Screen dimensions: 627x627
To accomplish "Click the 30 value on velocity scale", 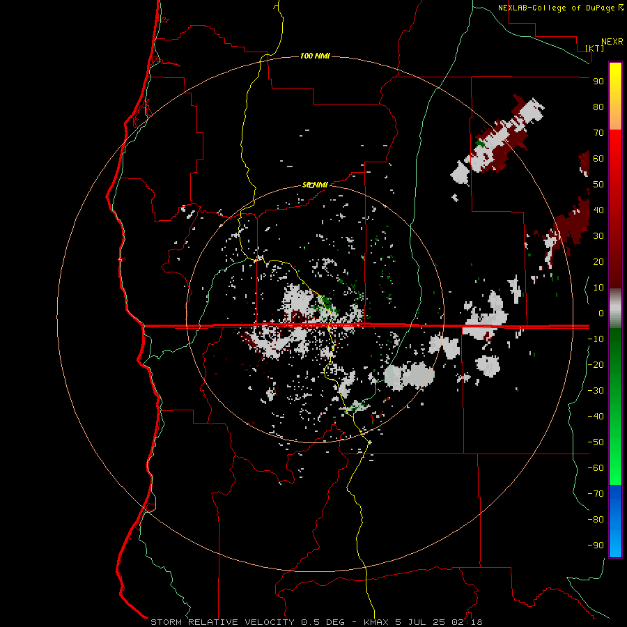I will tap(598, 236).
